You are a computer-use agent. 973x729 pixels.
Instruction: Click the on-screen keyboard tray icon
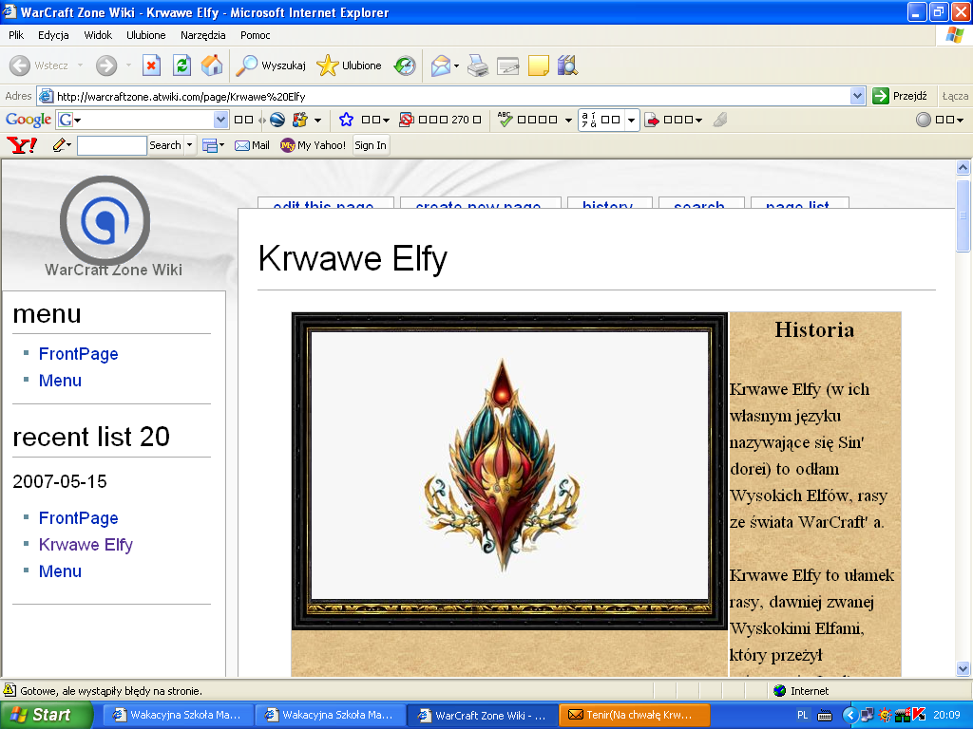click(825, 716)
